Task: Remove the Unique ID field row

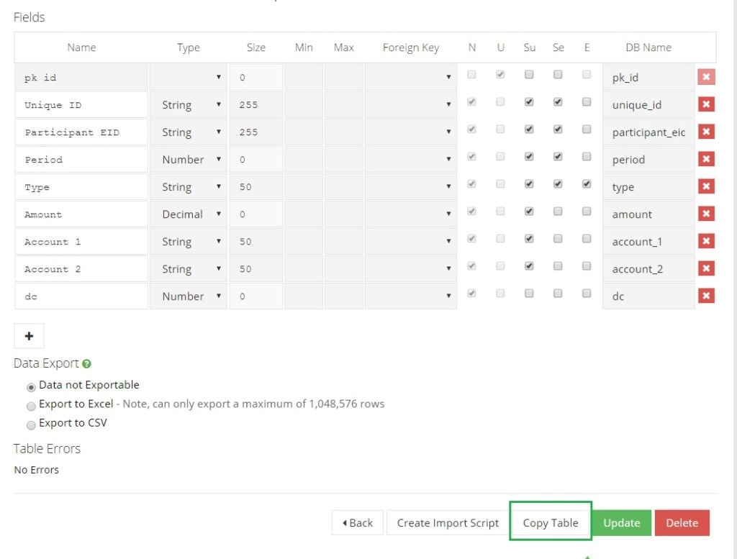Action: [706, 104]
